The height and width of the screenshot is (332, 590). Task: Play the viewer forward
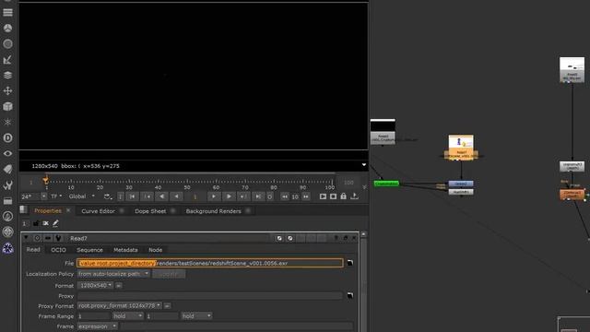[229, 196]
